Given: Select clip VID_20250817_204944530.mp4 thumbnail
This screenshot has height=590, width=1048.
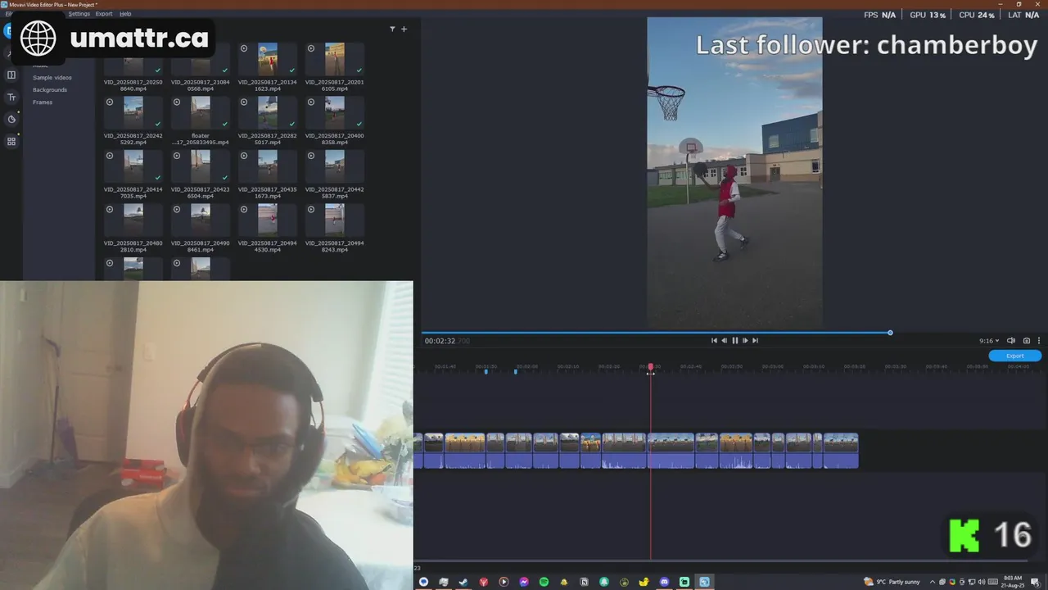Looking at the screenshot, I should click(268, 220).
